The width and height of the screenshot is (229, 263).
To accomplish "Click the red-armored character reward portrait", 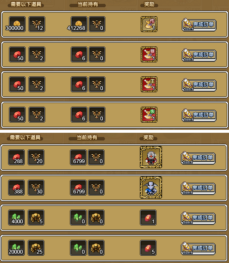I will [151, 157].
